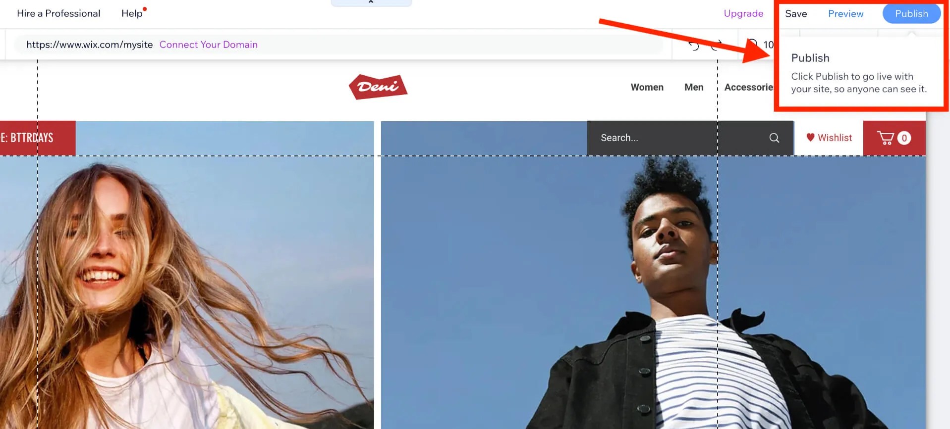Open Preview mode
The image size is (950, 429).
845,14
